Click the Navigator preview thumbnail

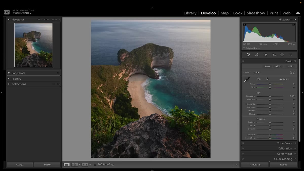point(34,45)
